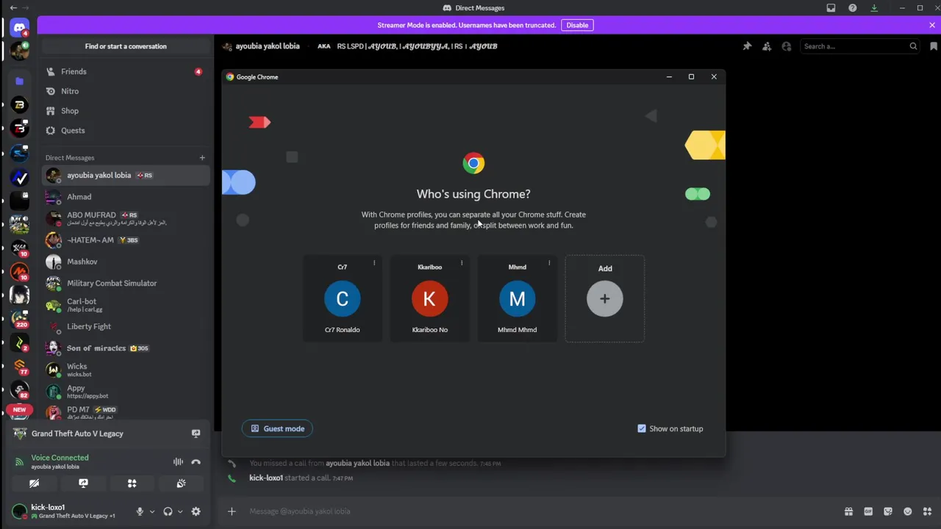Open kick-loxo1 user status panel
941x529 pixels.
pyautogui.click(x=70, y=511)
